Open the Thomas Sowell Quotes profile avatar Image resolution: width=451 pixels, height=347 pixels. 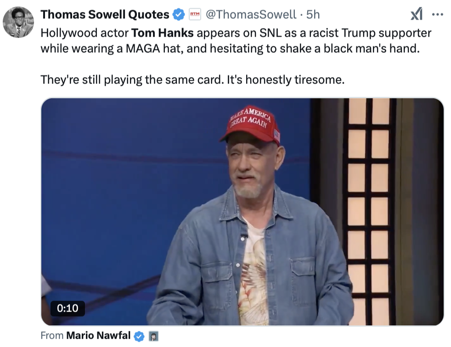click(18, 22)
